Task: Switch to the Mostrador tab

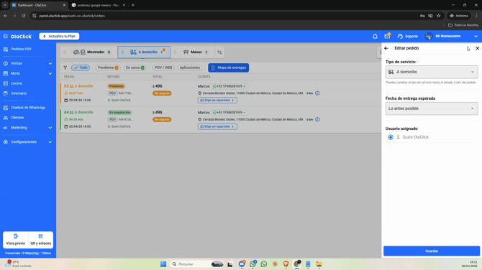Action: (91, 52)
